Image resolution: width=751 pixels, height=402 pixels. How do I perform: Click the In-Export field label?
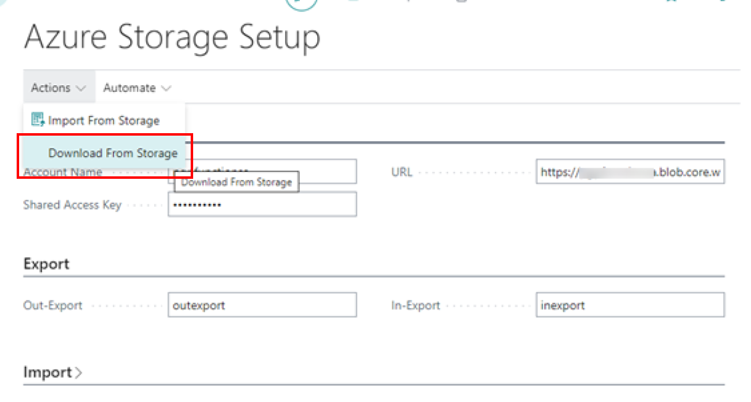pos(415,305)
